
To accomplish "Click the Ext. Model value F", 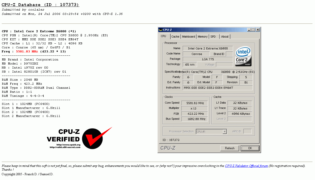I will coord(217,82).
